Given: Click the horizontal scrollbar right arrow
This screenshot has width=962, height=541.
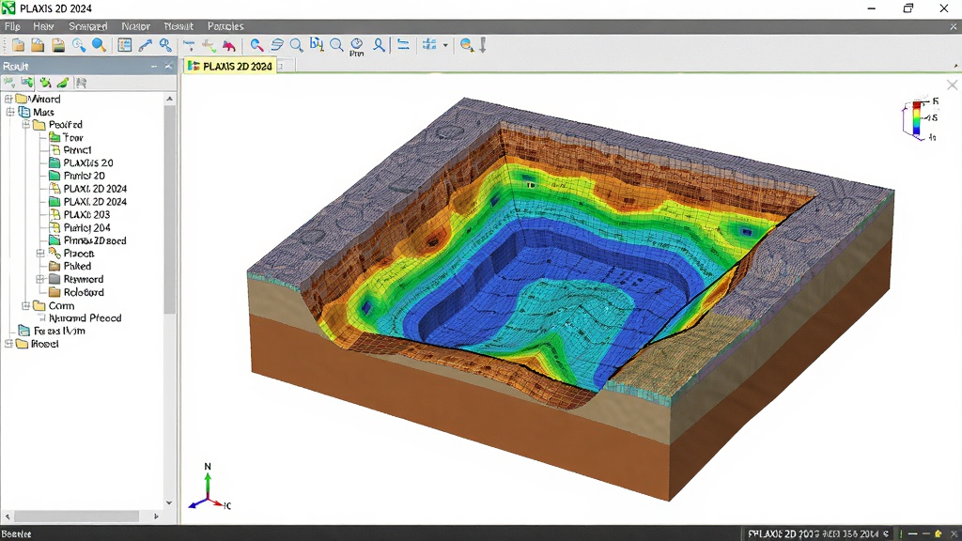Looking at the screenshot, I should (x=156, y=517).
